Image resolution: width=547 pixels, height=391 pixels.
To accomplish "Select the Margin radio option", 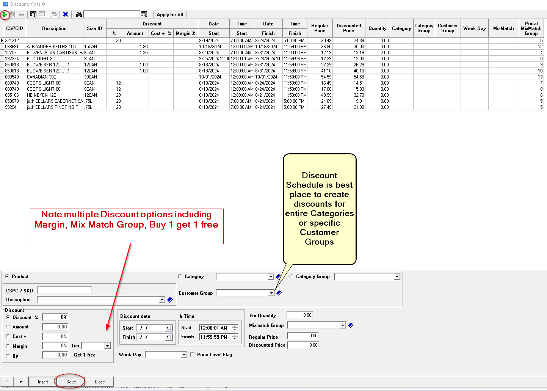I will pyautogui.click(x=8, y=346).
